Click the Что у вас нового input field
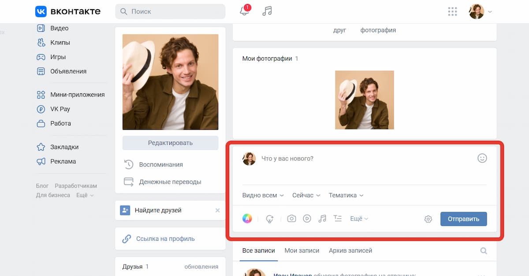Image resolution: width=529 pixels, height=276 pixels. tap(309, 158)
